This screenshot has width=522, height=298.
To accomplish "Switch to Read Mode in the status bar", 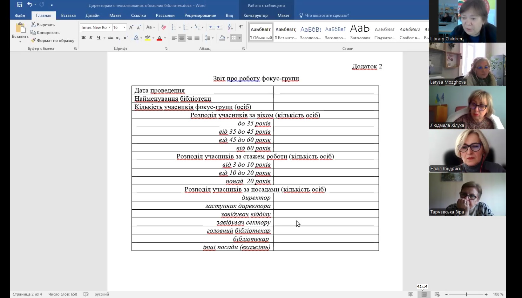I will 411,294.
